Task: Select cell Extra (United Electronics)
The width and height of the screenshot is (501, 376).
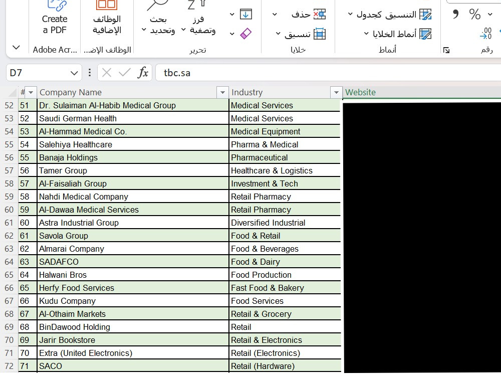Action: coord(133,353)
